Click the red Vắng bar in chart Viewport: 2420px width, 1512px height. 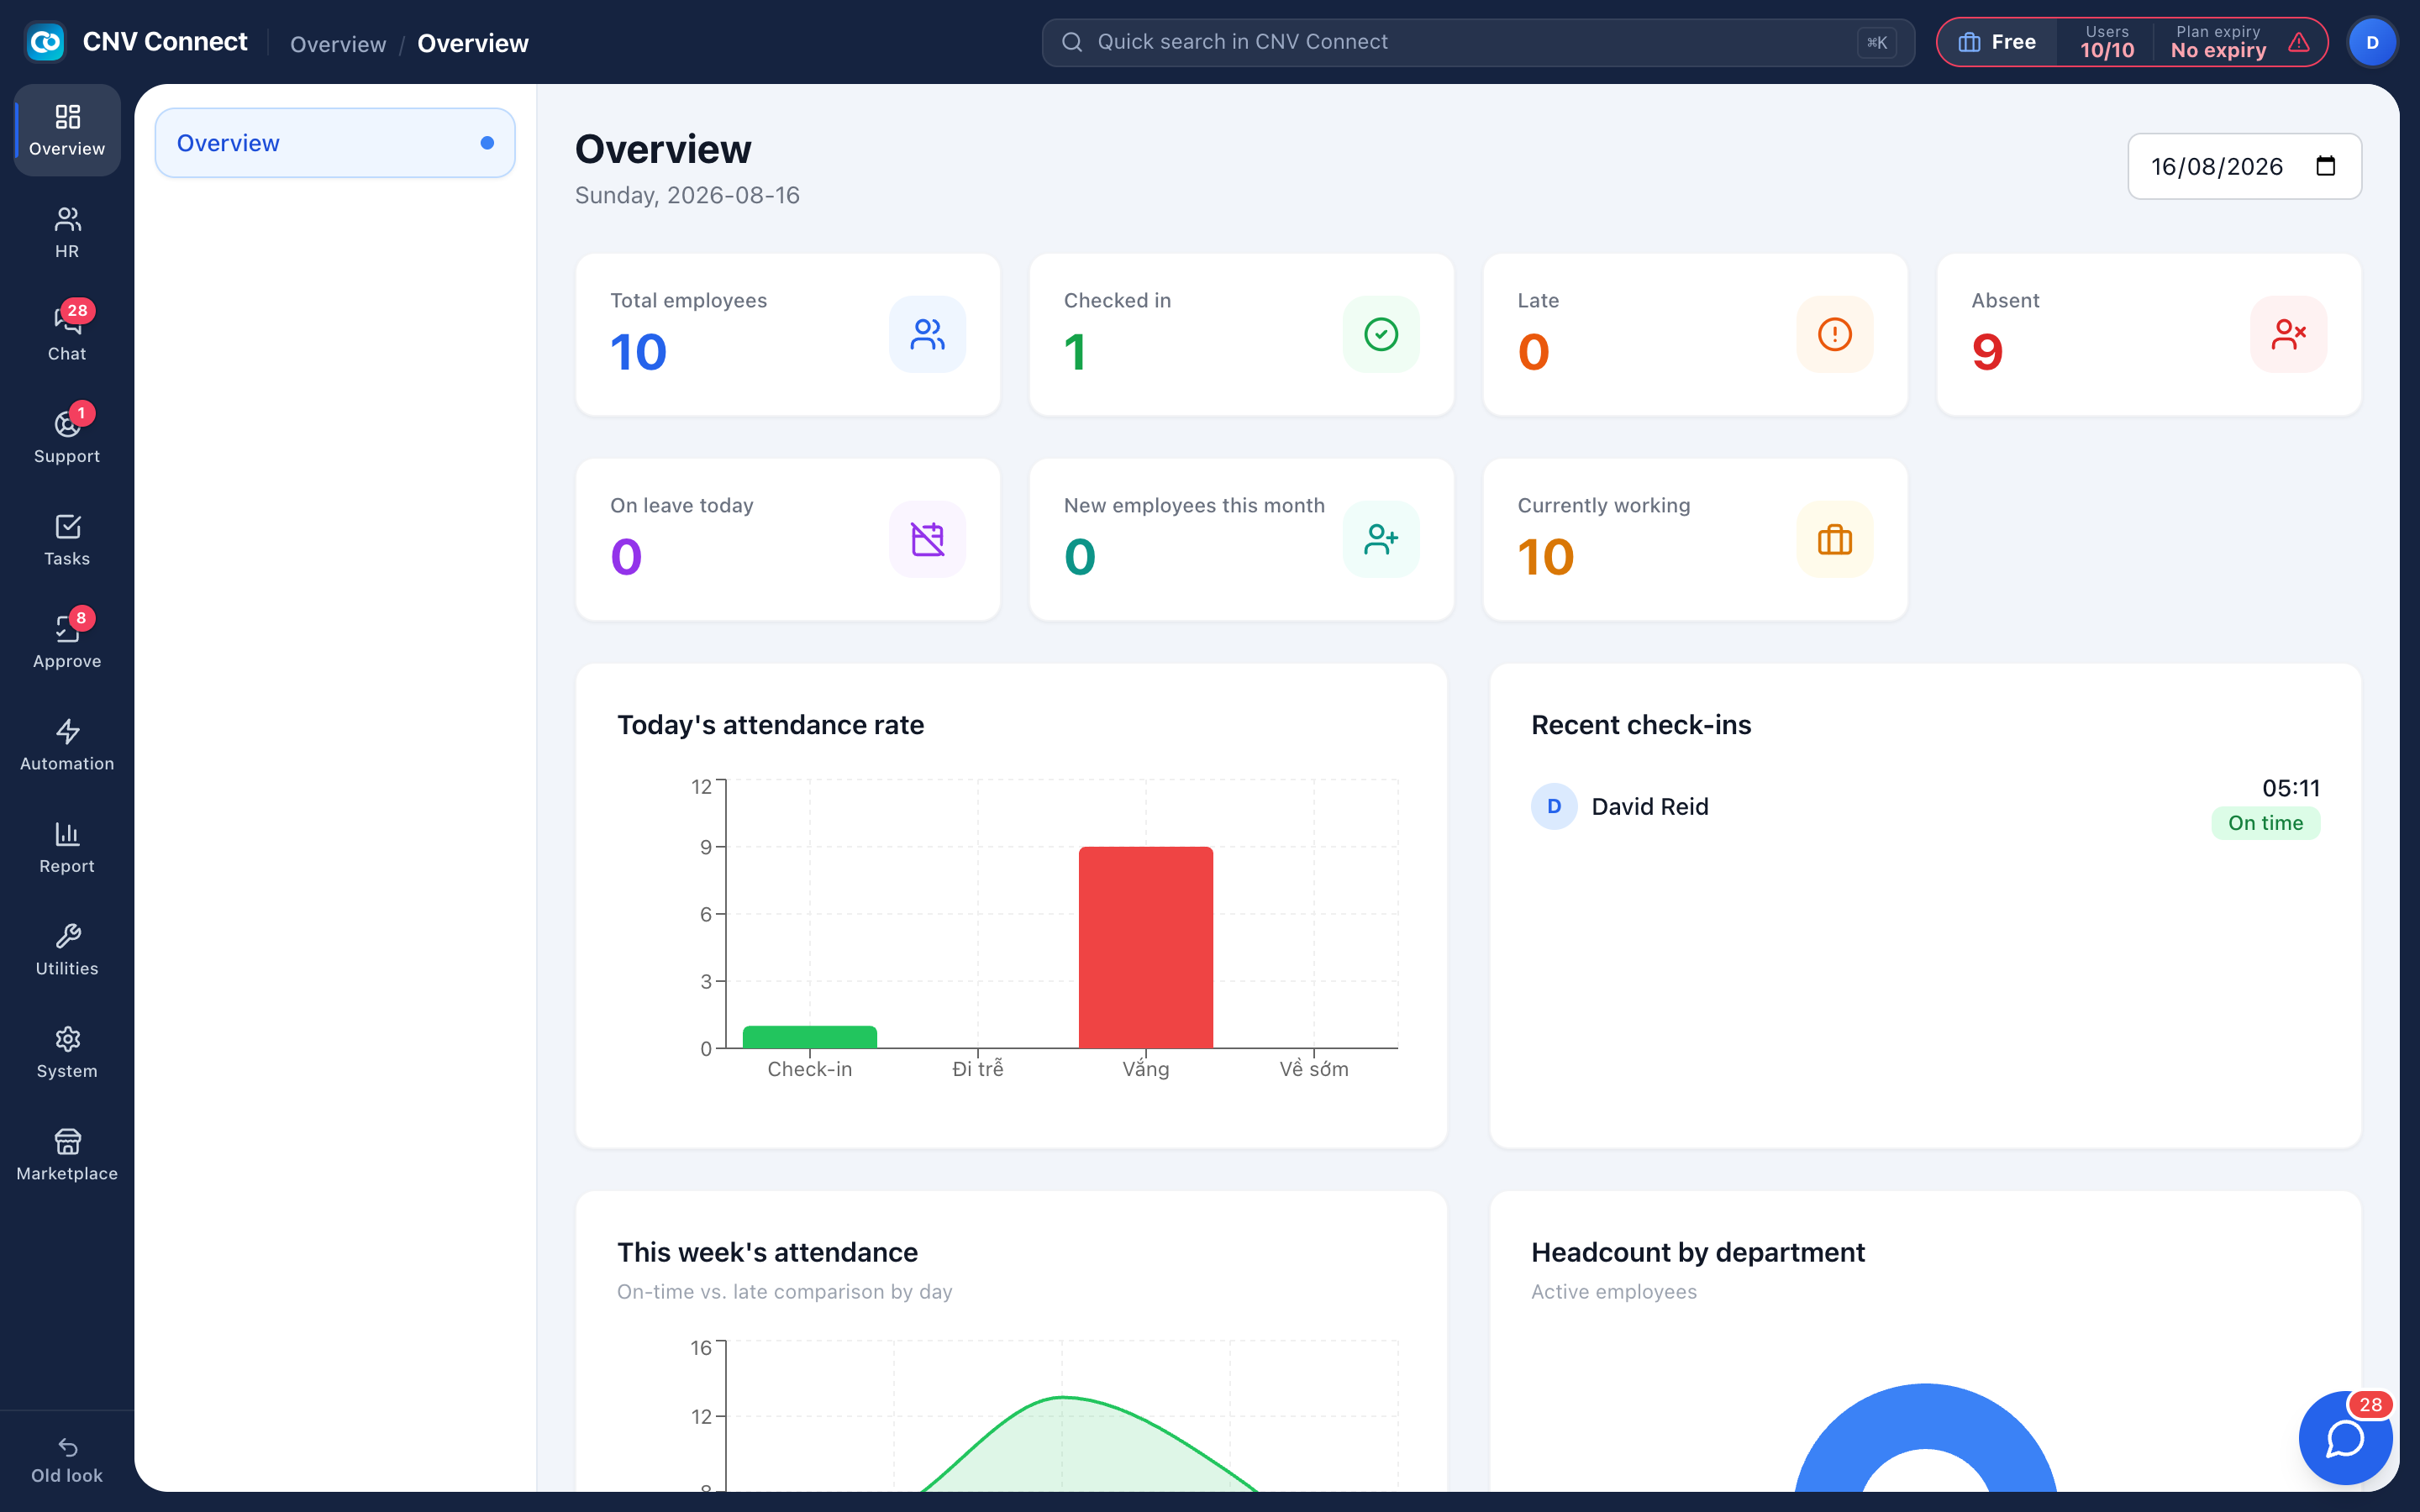[1145, 947]
